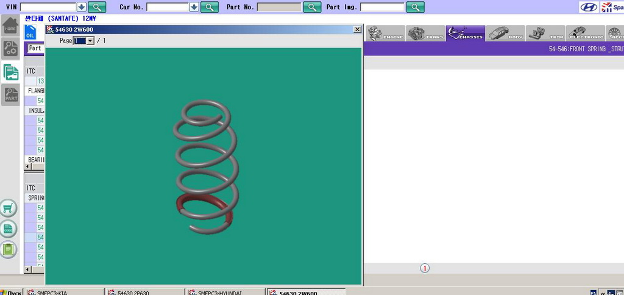Viewport: 624px width, 295px height.
Task: Click the Part Img. search magnifier button
Action: tap(415, 7)
